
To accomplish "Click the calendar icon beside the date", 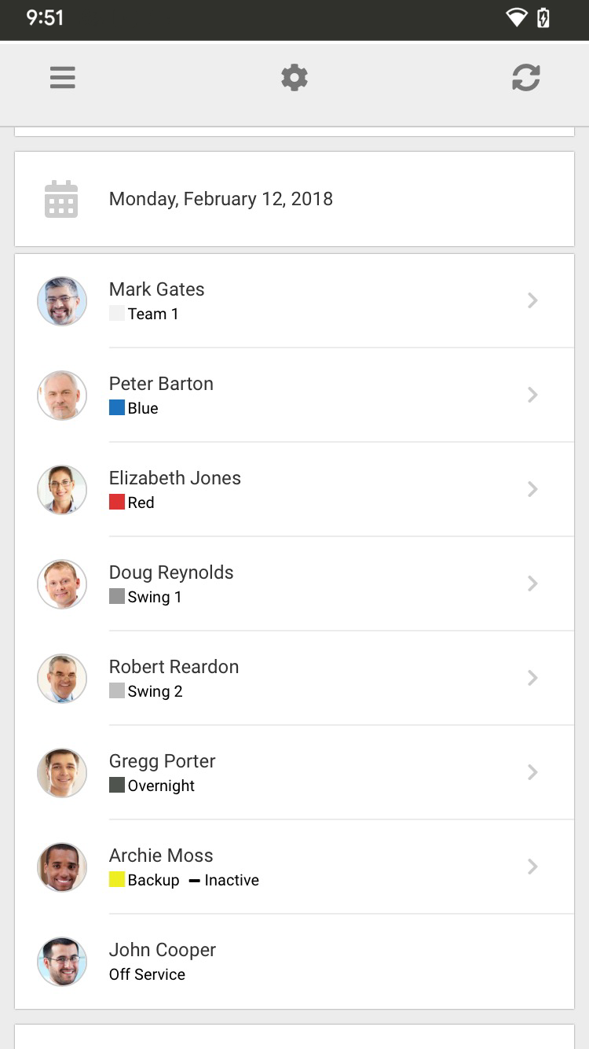I will 61,199.
